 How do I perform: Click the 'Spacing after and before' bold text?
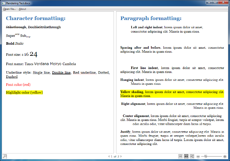click(141, 48)
